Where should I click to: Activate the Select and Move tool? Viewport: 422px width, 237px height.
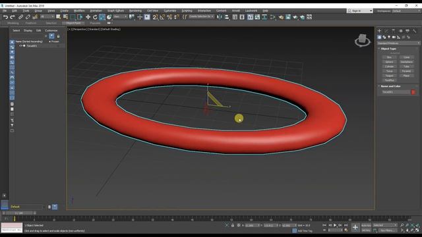pos(88,17)
